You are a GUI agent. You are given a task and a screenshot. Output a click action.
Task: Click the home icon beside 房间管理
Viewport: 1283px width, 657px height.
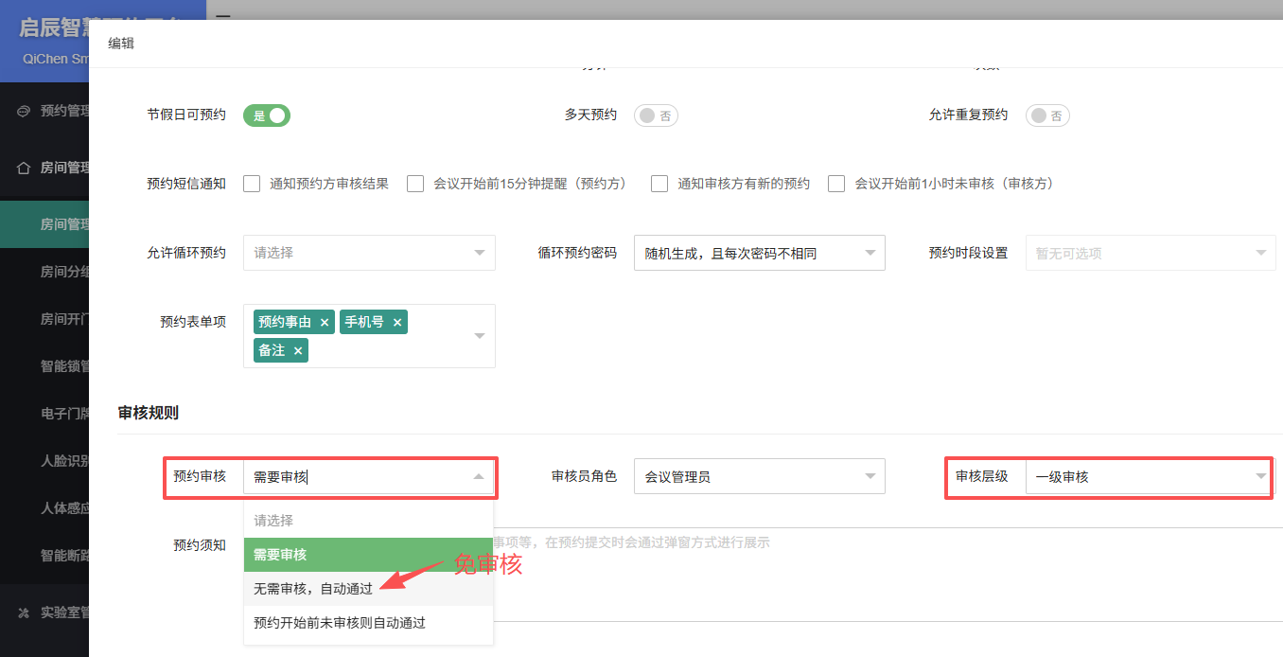(x=24, y=168)
